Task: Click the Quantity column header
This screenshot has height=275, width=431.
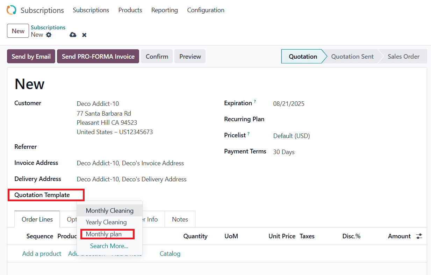Action: click(x=195, y=236)
